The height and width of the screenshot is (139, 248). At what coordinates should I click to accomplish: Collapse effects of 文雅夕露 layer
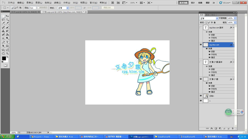pyautogui.click(x=234, y=79)
